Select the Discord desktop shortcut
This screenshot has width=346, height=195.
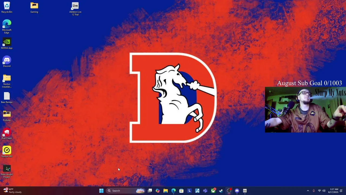[x=7, y=62]
